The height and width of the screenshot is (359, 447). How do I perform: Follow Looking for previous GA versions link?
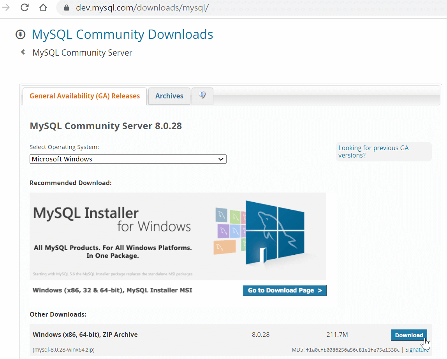[x=373, y=151]
